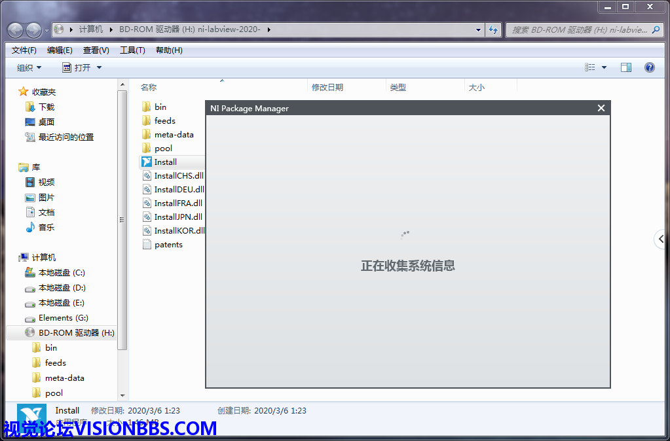
Task: Click the refresh icon beside address bar
Action: point(493,29)
